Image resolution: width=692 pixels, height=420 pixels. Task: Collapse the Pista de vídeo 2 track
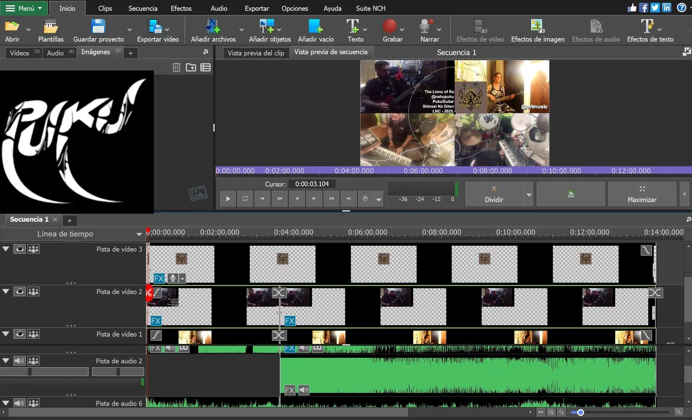(x=6, y=292)
